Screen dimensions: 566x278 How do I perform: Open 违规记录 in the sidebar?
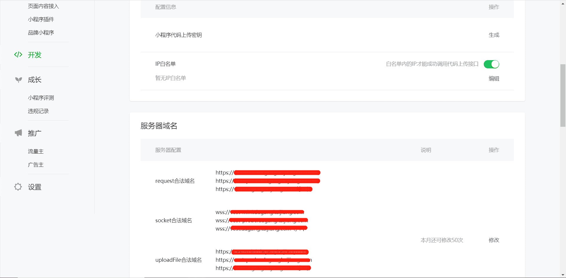[38, 111]
